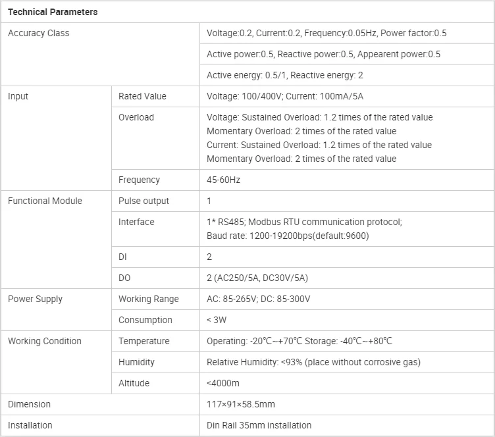Click the Din Rail 35mm installation text

pos(259,425)
